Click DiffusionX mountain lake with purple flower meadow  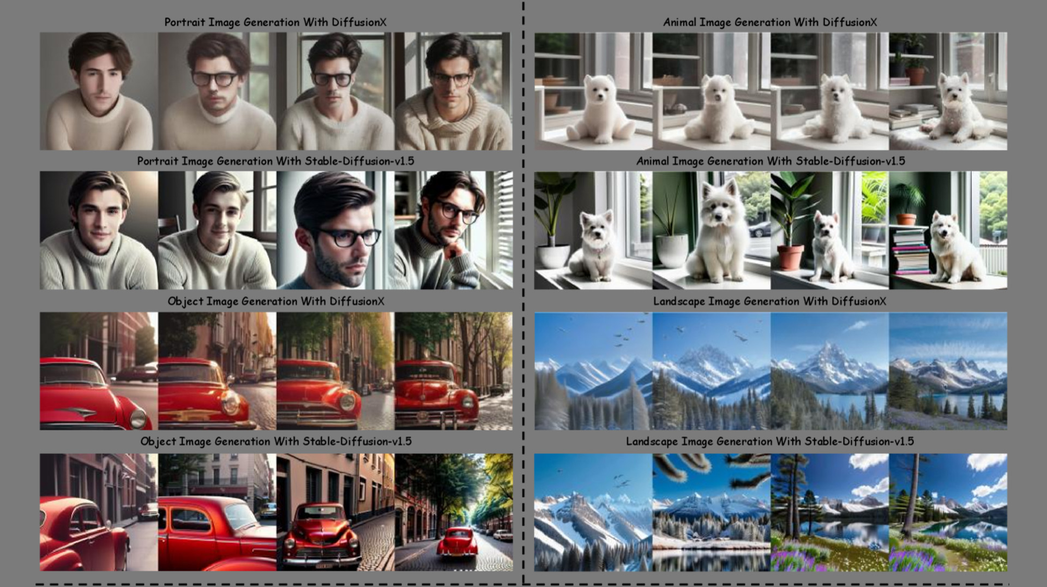coord(948,371)
